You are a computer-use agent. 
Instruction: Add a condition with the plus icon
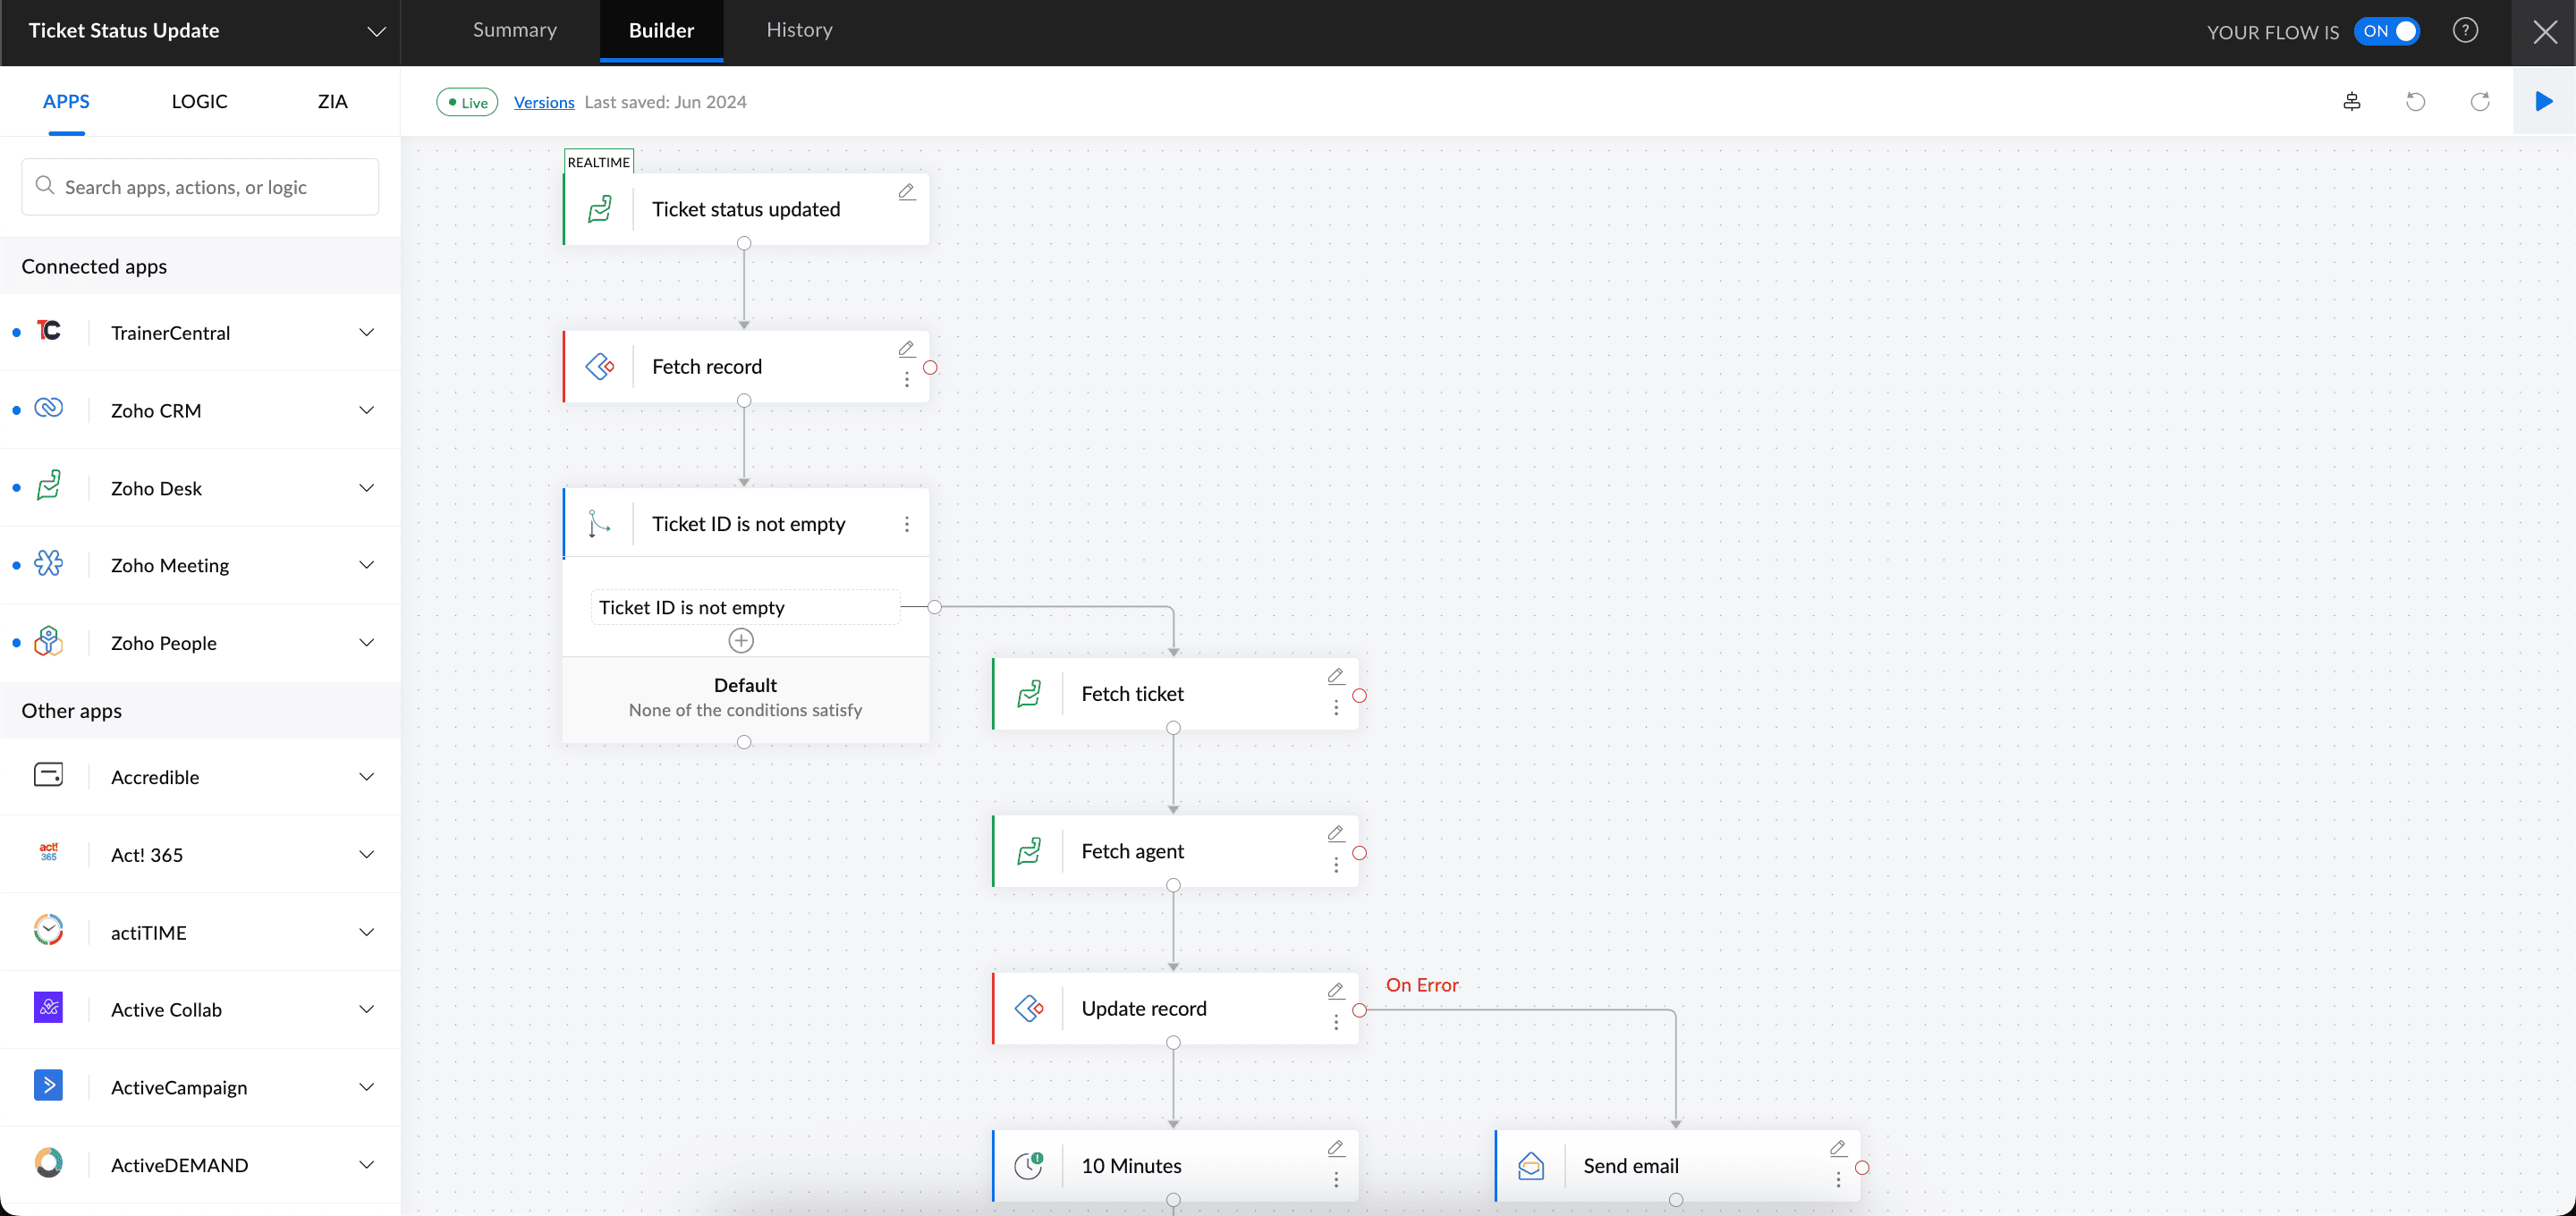point(741,641)
